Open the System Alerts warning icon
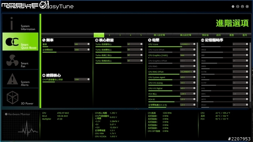This screenshot has width=253, height=142. 12,79
